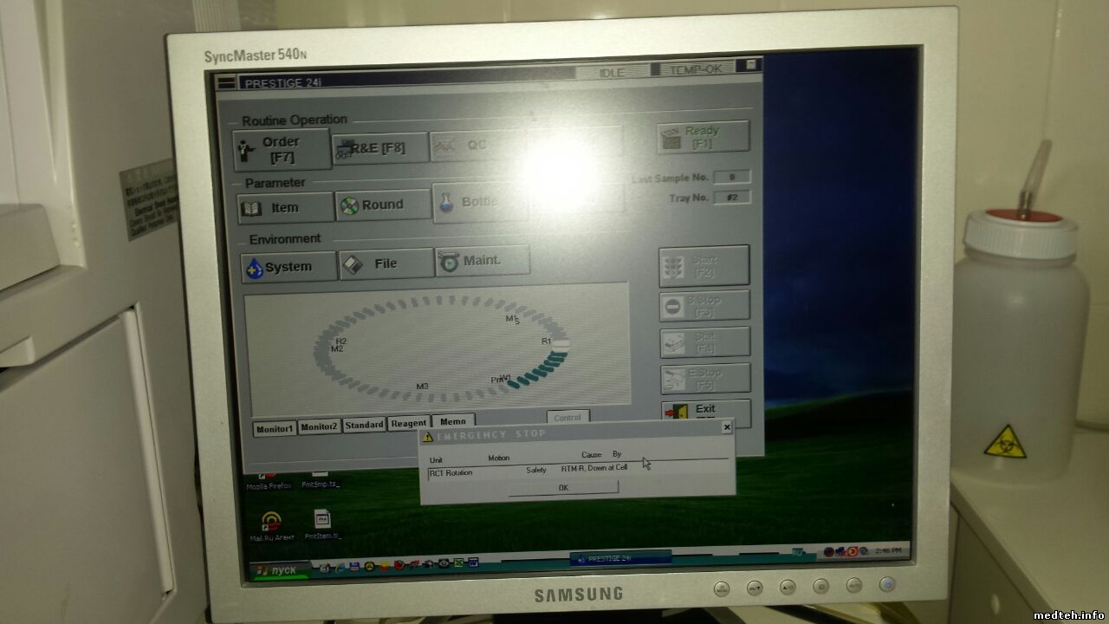1109x624 pixels.
Task: Open the Item parameter settings
Action: coord(285,208)
